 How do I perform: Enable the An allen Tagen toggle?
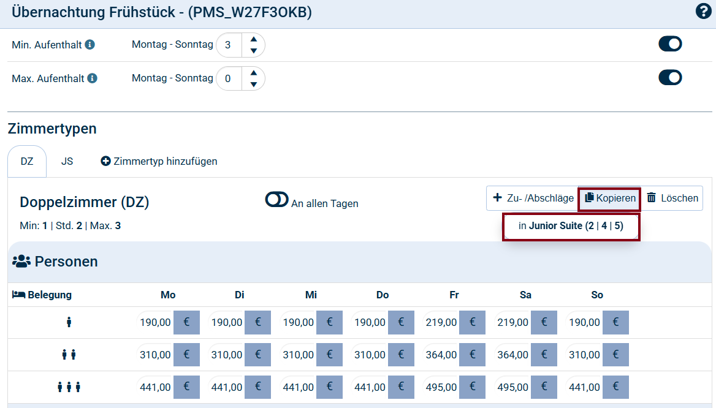[276, 200]
